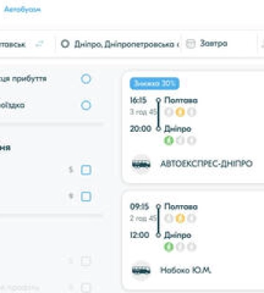Click middle gray icon under 12:00 Дніпро

coord(180,247)
